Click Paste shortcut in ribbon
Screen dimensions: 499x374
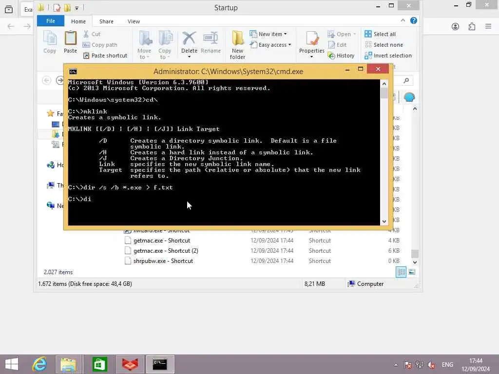[105, 56]
